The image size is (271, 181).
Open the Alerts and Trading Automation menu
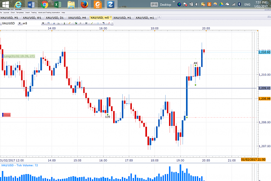point(49,13)
